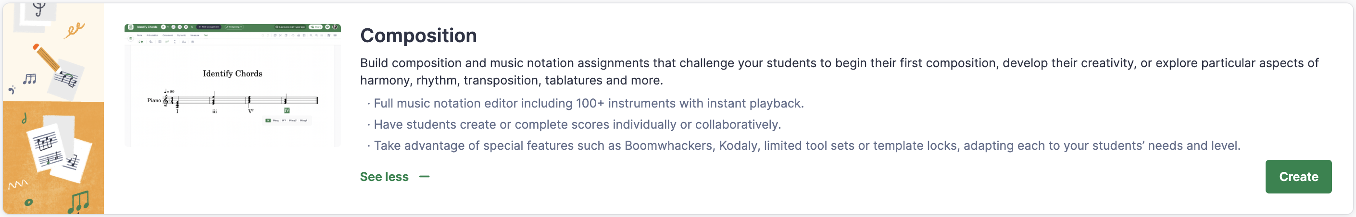Click the Composition heading

pyautogui.click(x=418, y=36)
